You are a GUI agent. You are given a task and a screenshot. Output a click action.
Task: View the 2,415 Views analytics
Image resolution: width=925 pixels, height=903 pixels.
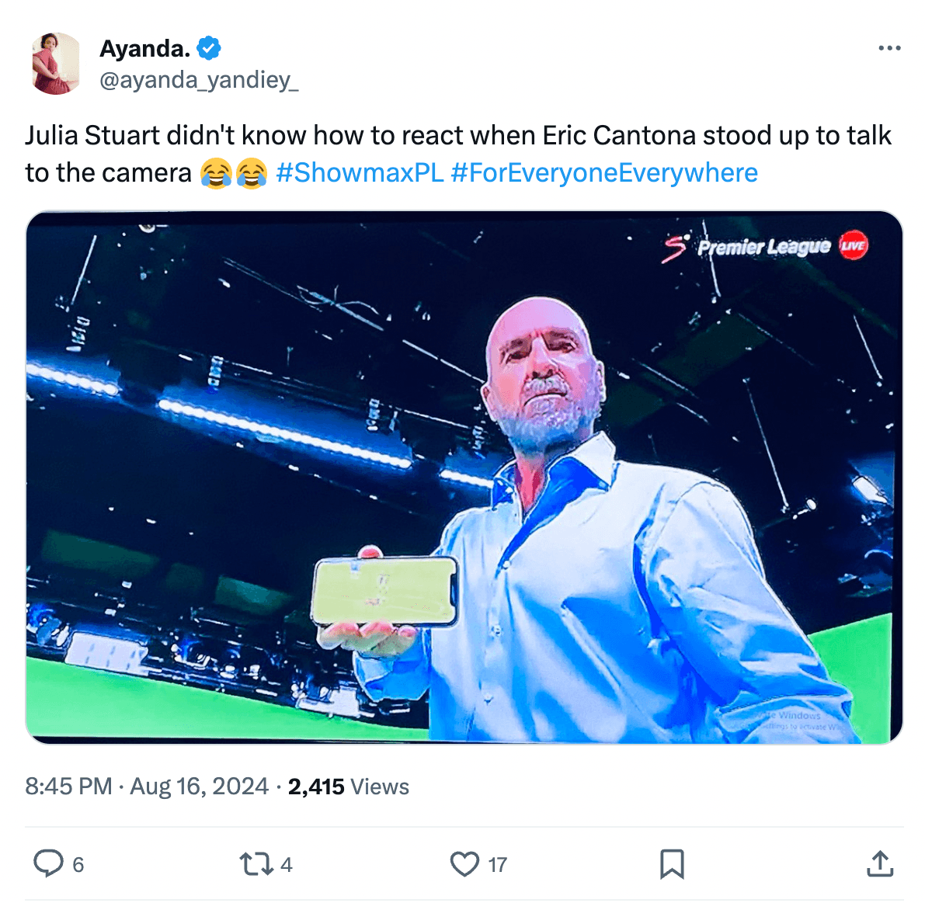[348, 787]
